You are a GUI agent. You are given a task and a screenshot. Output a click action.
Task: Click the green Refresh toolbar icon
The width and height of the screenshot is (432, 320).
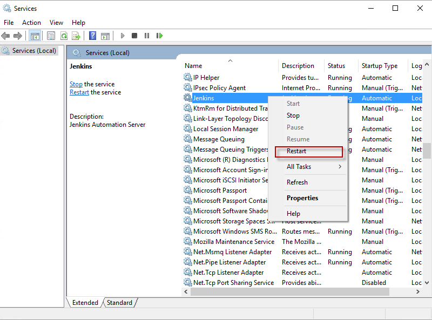point(64,36)
